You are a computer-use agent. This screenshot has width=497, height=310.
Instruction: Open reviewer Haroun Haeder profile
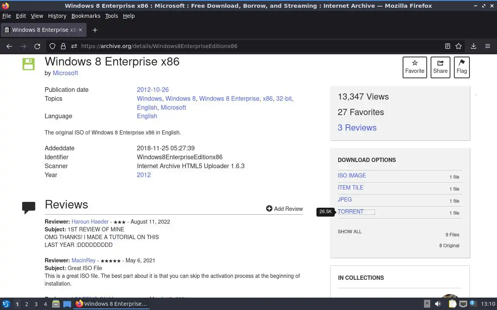pos(90,222)
